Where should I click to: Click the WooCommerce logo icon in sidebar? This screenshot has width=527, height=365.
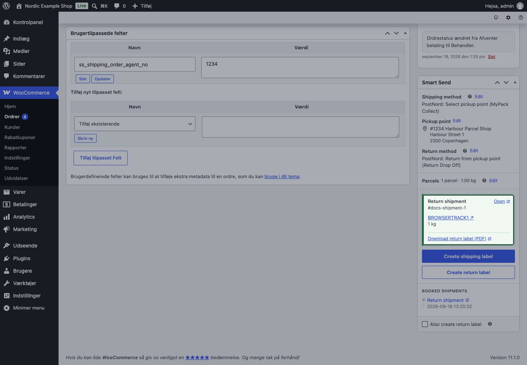[x=7, y=93]
